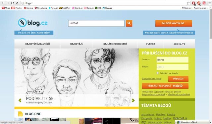Open the Pinterest extension icon
Screen dimensions: 212x124
pyautogui.click(x=204, y=3)
